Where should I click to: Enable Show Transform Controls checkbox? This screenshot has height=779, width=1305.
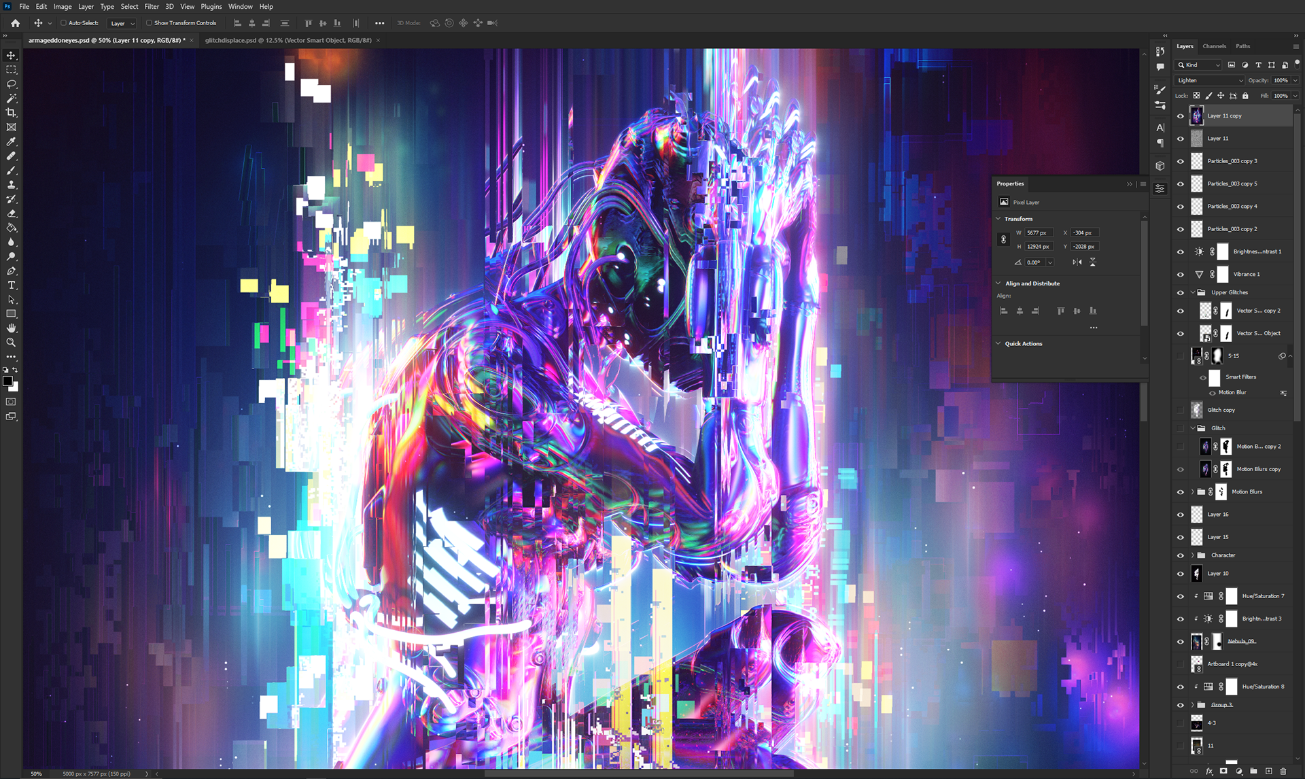click(150, 23)
